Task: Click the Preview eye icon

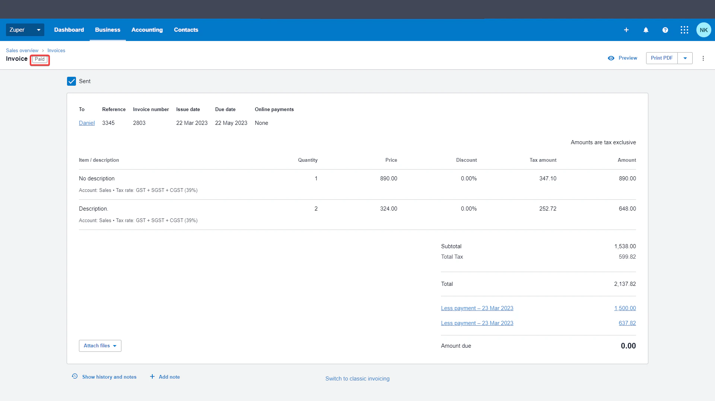Action: (611, 58)
